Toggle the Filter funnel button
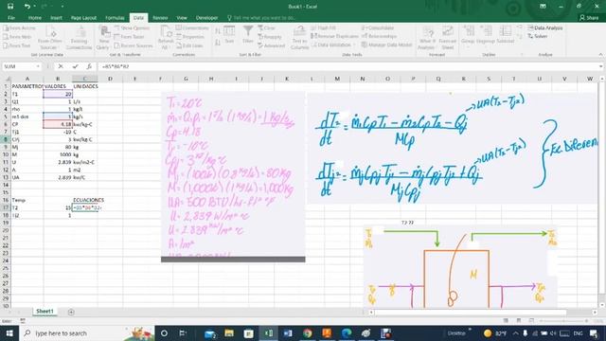The image size is (606, 341). pyautogui.click(x=248, y=35)
